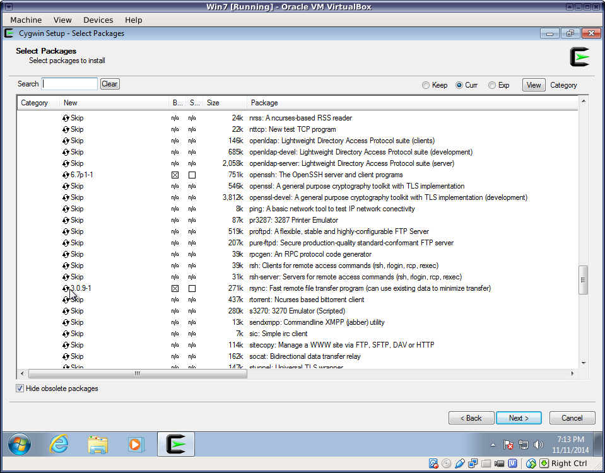This screenshot has width=605, height=473.
Task: Click the volume speaker icon in system tray
Action: 538,445
